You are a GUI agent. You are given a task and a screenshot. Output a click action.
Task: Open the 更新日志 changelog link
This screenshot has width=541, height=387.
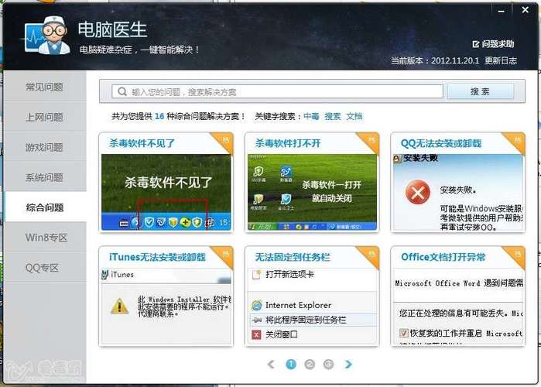pyautogui.click(x=501, y=60)
